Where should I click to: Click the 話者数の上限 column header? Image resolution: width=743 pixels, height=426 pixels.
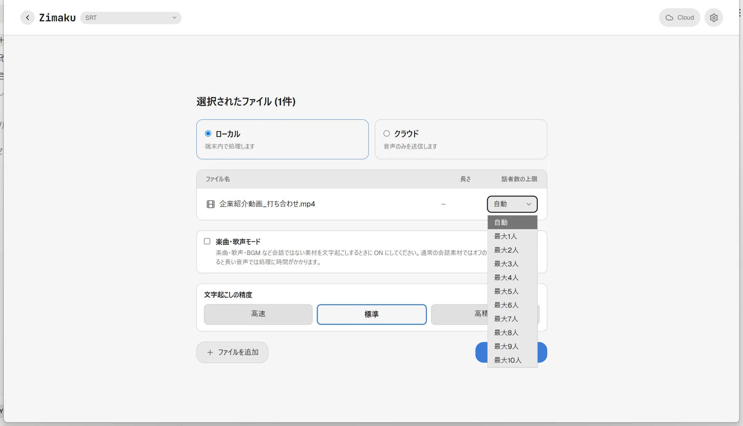tap(519, 179)
